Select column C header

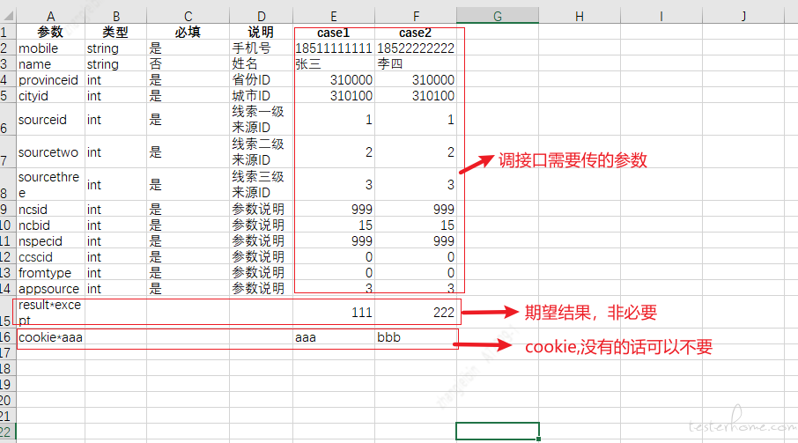click(x=188, y=16)
